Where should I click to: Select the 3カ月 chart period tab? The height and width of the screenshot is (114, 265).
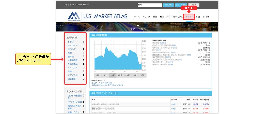[120, 75]
